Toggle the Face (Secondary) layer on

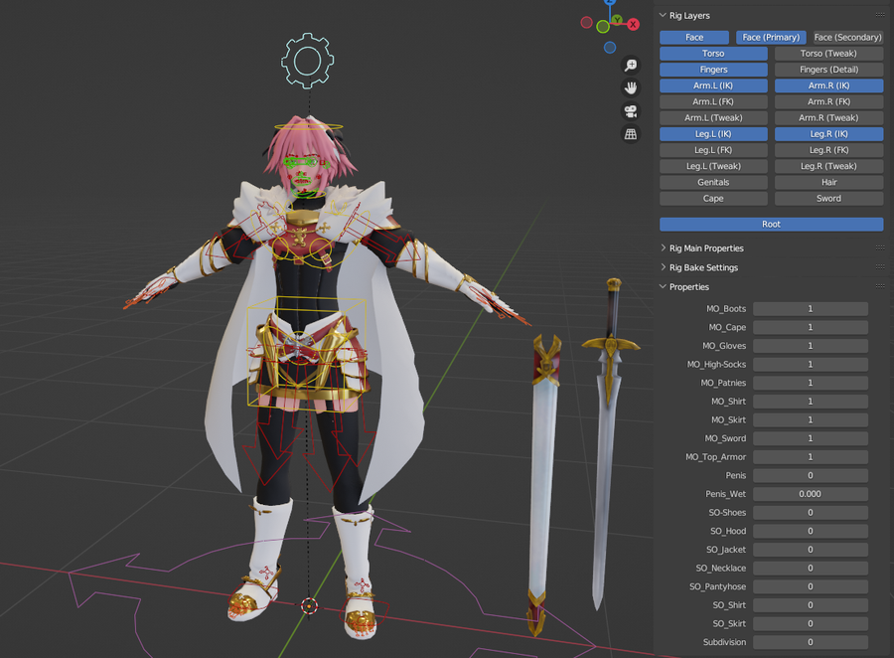click(x=847, y=37)
